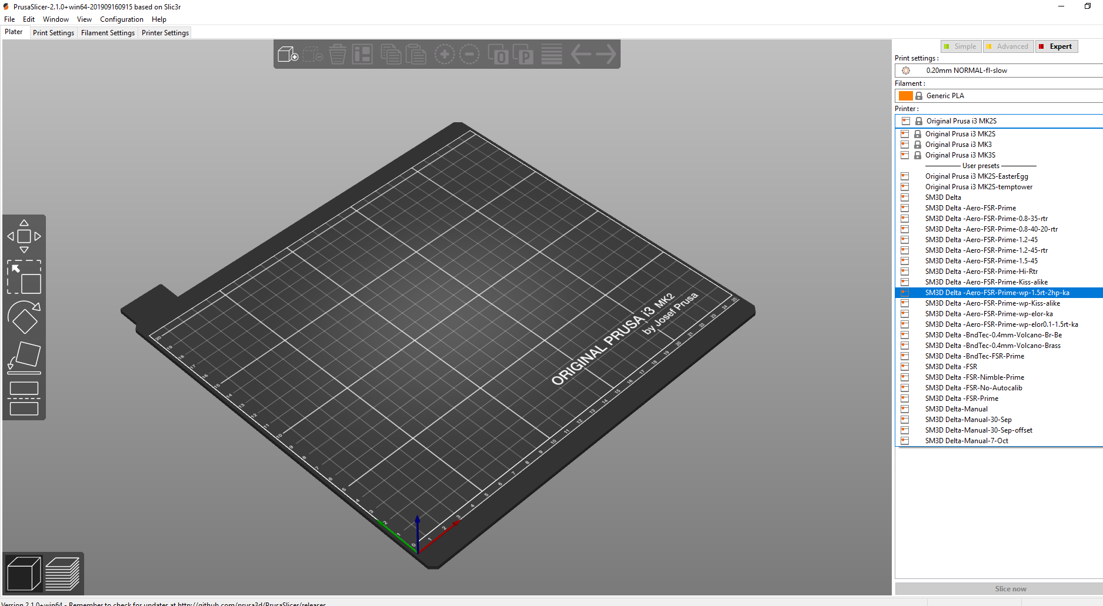This screenshot has width=1103, height=606.
Task: Select the Rotate tool in left toolbar
Action: [x=24, y=317]
